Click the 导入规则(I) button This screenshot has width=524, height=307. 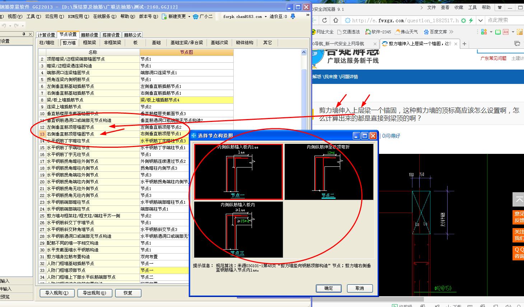(x=57, y=293)
